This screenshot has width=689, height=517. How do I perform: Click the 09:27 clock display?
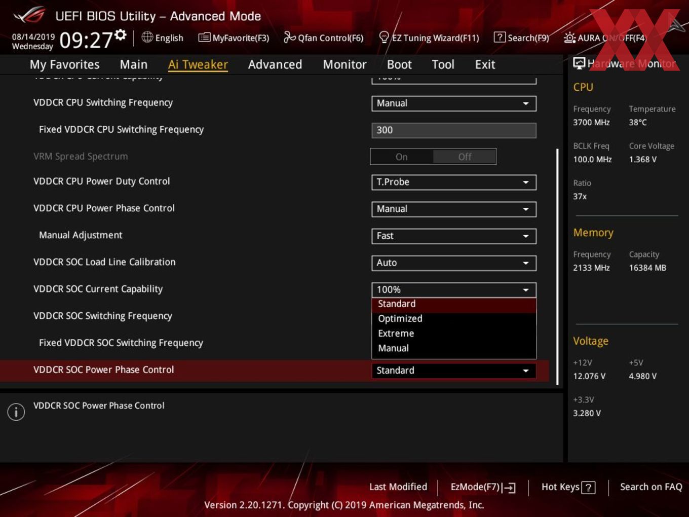86,40
